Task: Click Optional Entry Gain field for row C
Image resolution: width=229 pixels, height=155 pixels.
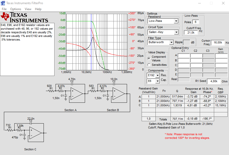Action: 221,65
